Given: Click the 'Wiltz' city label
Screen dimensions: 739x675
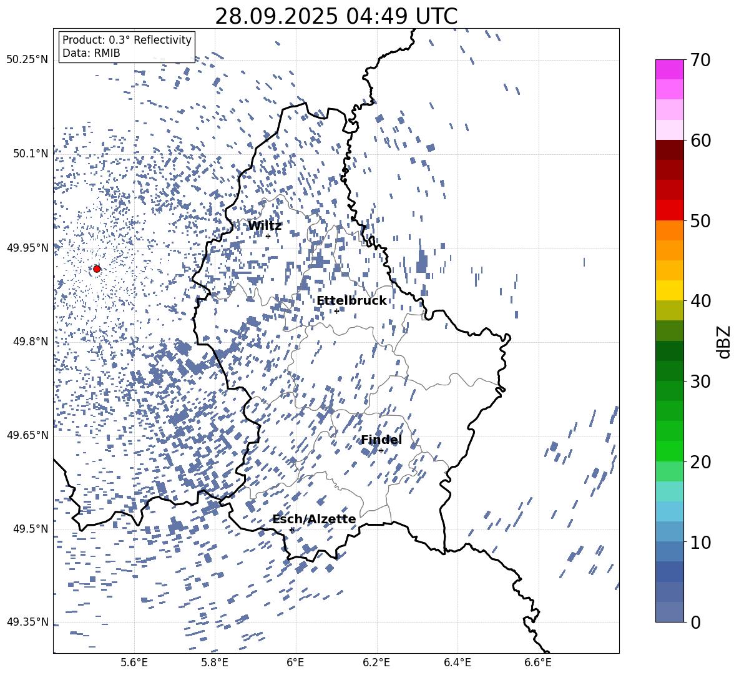Looking at the screenshot, I should click(x=265, y=225).
